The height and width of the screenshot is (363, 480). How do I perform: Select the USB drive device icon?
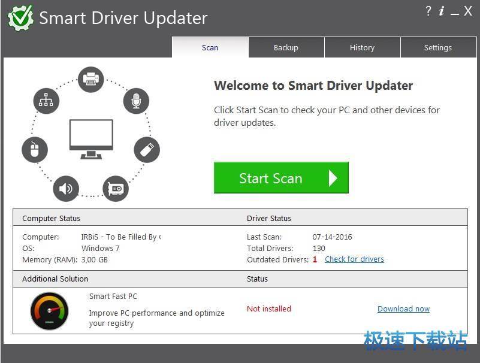point(147,150)
